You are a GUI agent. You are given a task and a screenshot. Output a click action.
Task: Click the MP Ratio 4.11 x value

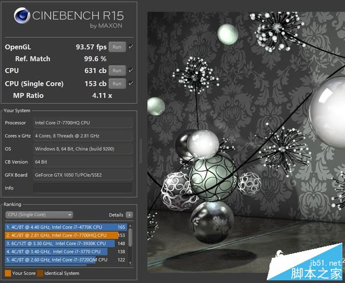coord(102,96)
